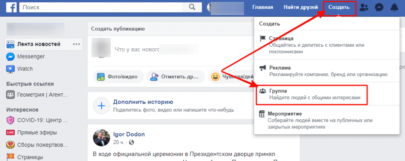The image size is (405, 161).
Task: Click the Прямые эфиры LIVE icon
Action: point(10,133)
